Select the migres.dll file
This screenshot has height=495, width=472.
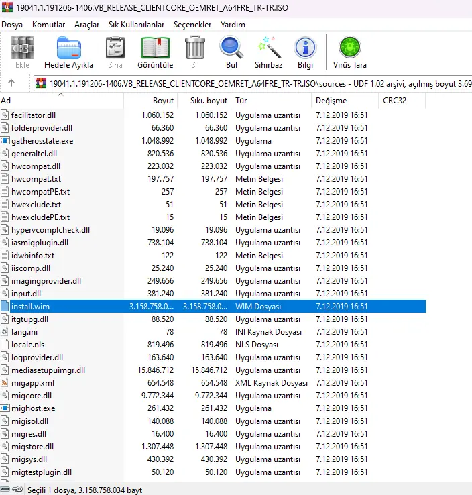tap(29, 434)
